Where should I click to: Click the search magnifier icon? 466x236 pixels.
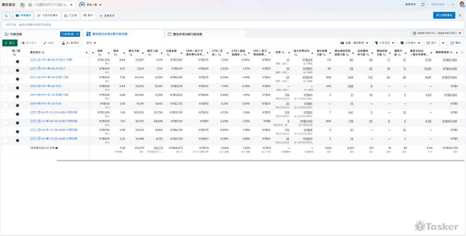coord(6,15)
